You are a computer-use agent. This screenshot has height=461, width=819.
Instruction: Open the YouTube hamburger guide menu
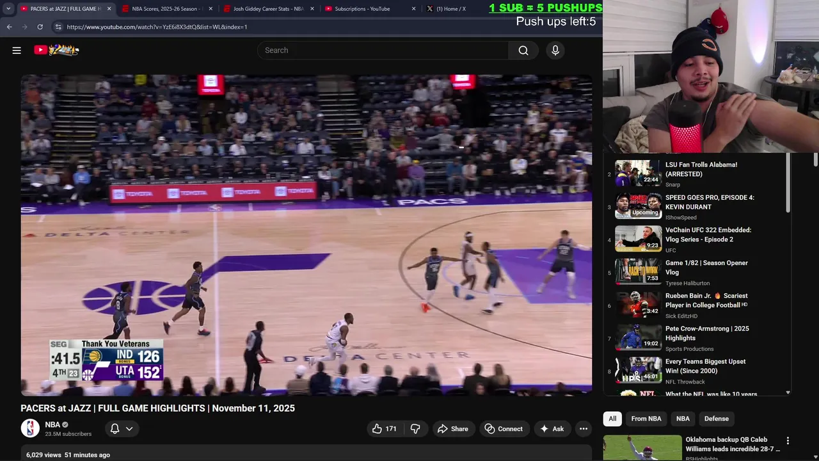[x=17, y=50]
